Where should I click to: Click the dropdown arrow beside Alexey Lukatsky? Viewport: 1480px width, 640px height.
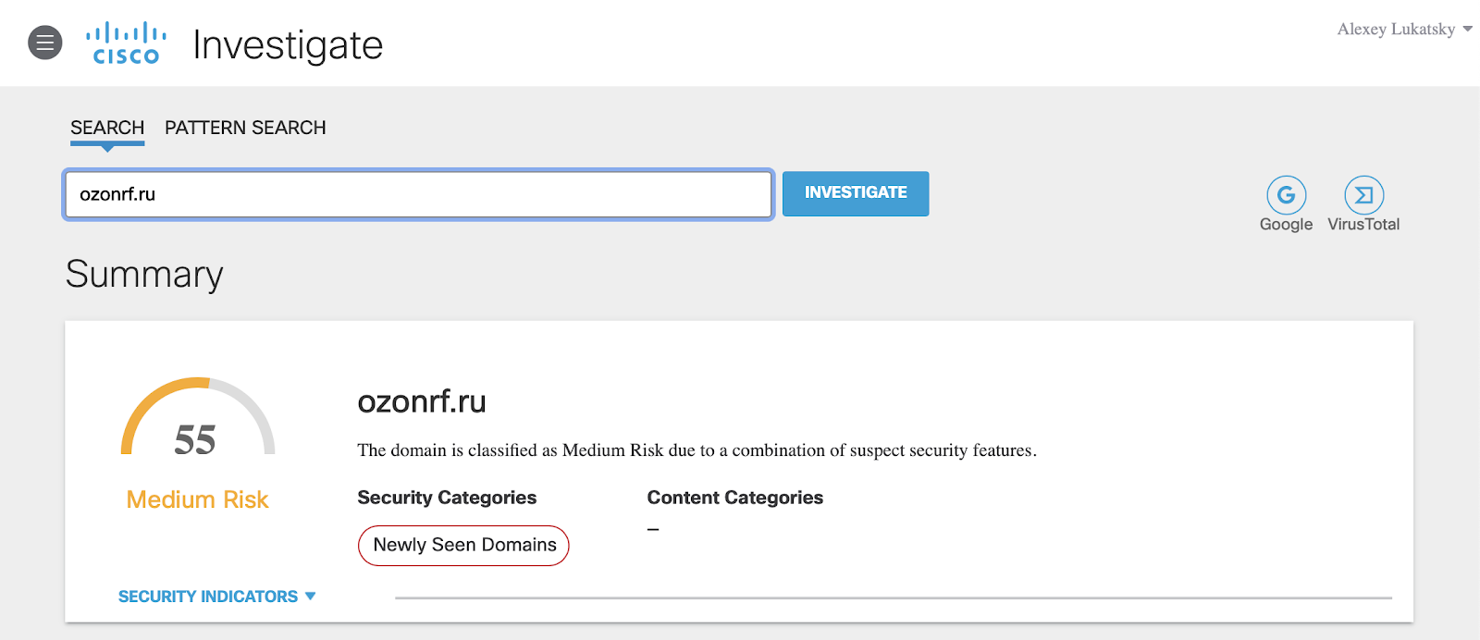(1467, 29)
